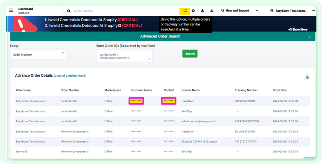
Task: Click first Invalid Credentials At Shopify alert
Action: coord(91,20)
